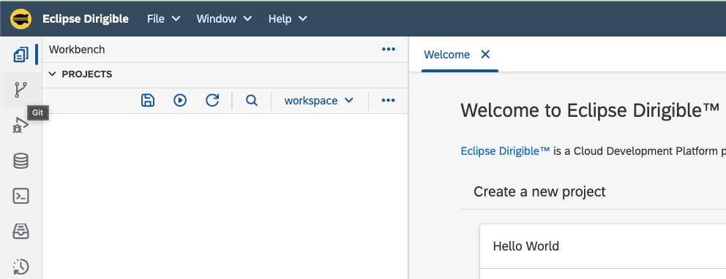726x279 pixels.
Task: Follow the Eclipse Dirigible™ link
Action: point(505,151)
